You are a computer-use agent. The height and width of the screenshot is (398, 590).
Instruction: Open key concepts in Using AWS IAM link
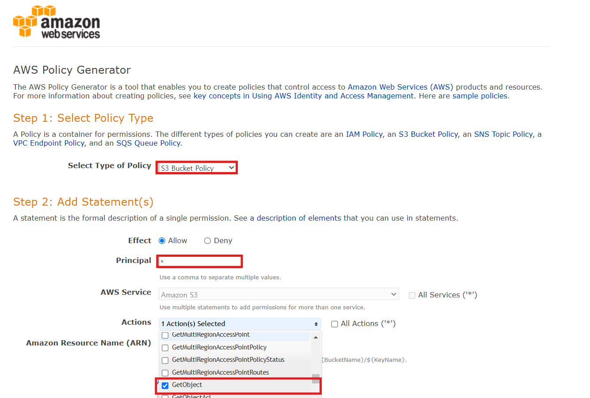pos(304,96)
